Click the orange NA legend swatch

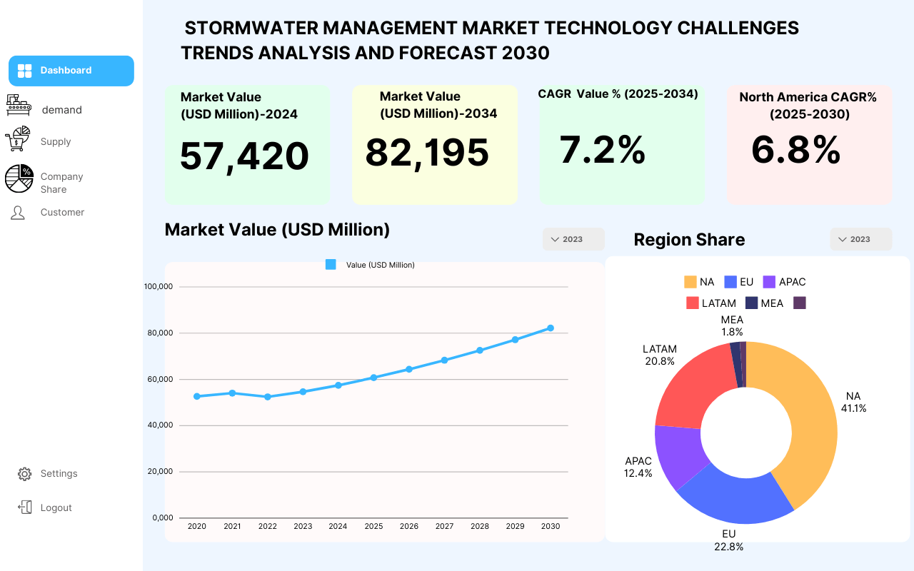(690, 282)
